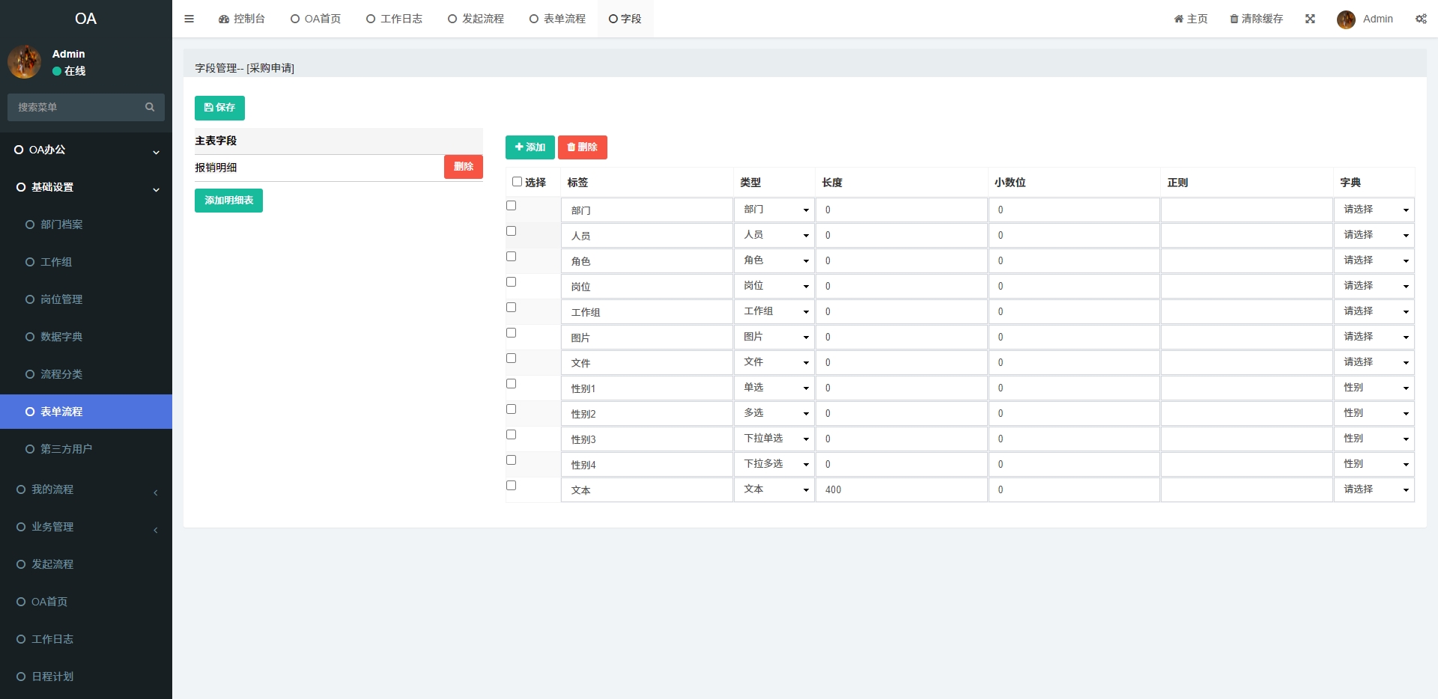Toggle the select-all checkbox in 选择 header
Screen dimensions: 1438x699
(517, 182)
